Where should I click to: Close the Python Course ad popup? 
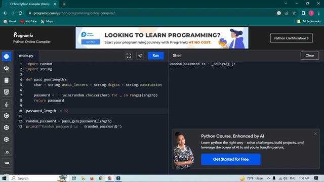pos(315,133)
